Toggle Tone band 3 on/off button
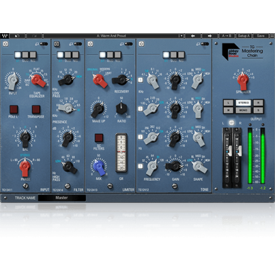The height and width of the screenshot is (276, 275). point(141,109)
